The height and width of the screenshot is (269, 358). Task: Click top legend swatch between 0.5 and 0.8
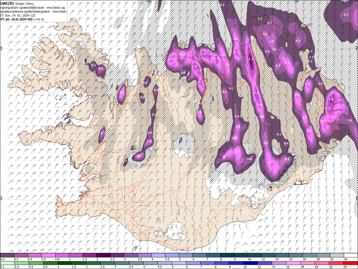point(48,255)
